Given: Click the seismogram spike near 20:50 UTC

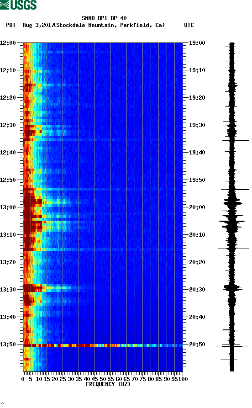Looking at the screenshot, I should pos(232,346).
